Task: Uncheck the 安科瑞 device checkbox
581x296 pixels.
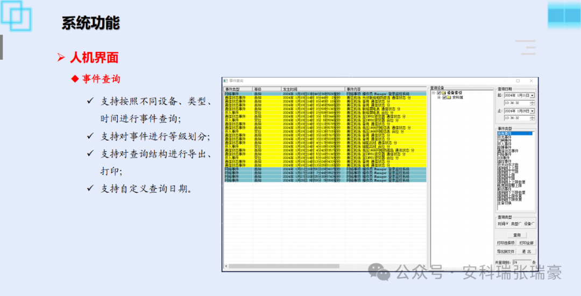Action: pyautogui.click(x=444, y=97)
